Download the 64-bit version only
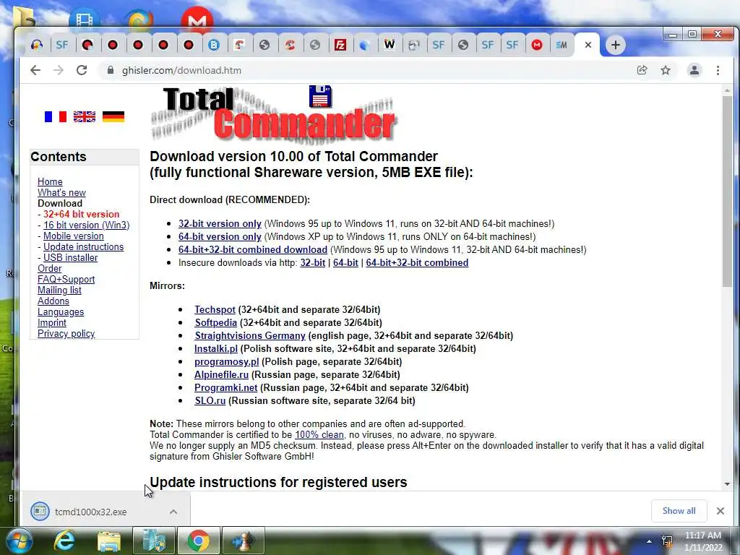 coord(220,236)
